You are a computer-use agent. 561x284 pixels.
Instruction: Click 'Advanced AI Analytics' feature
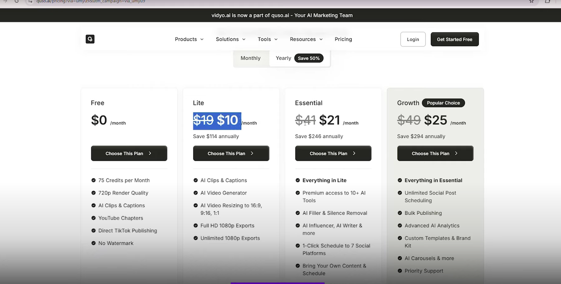(432, 226)
